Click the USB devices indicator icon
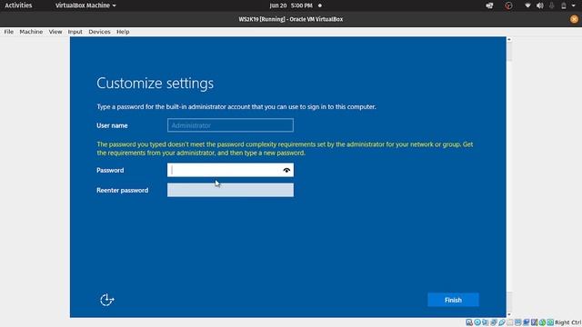582x327 pixels. (502, 322)
